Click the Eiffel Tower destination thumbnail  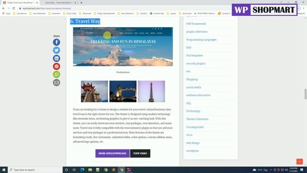pos(152,91)
